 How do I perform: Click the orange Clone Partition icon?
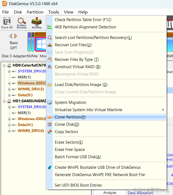pos(50,117)
